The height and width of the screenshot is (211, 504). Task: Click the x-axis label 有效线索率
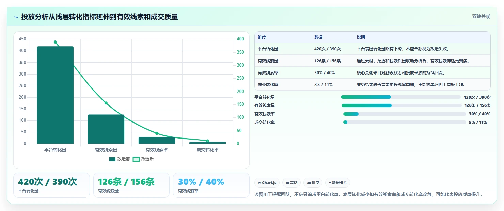coord(157,150)
